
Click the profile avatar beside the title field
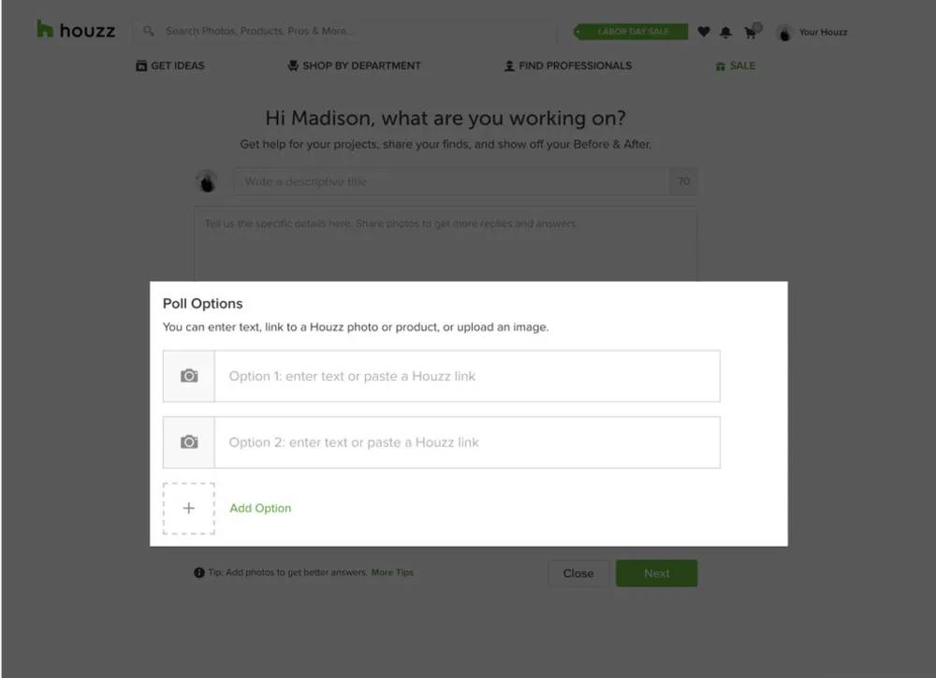coord(207,181)
